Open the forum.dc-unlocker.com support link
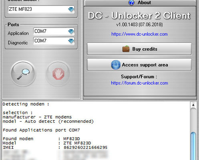The height and width of the screenshot is (160, 199). [139, 83]
